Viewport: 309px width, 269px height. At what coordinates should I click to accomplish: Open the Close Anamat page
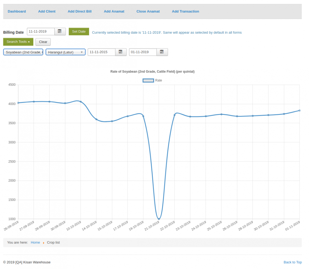(x=148, y=11)
